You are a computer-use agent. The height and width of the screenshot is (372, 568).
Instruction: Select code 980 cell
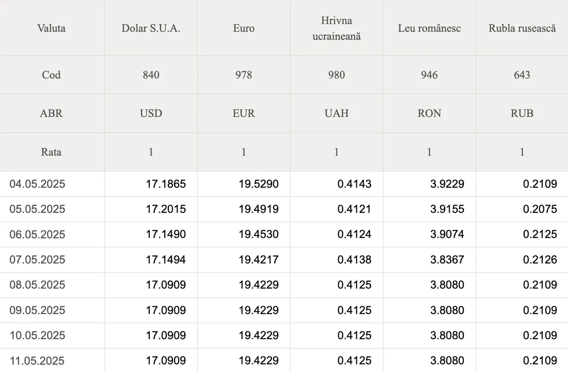336,75
